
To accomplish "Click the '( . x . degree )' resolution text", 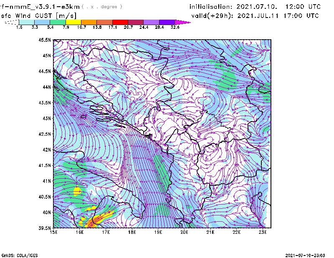I will click(x=102, y=7).
